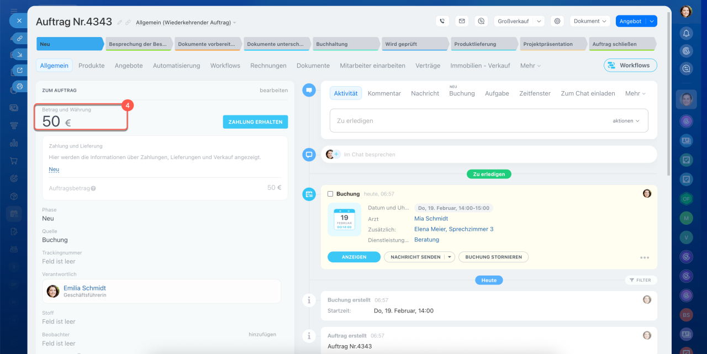Check the Buchung activity checkbox

(330, 194)
